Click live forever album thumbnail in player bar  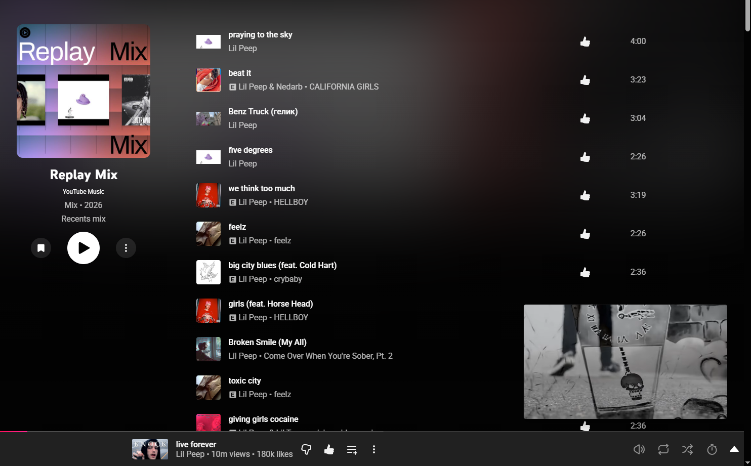(x=150, y=449)
